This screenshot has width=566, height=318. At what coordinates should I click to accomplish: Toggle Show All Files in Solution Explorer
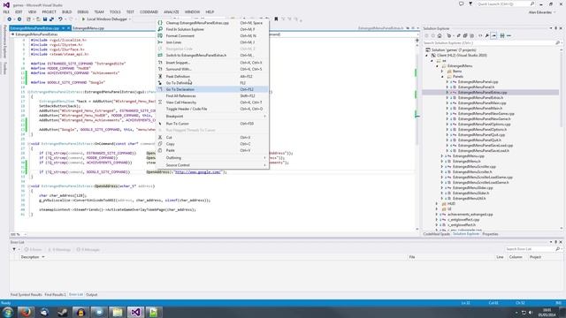coord(471,35)
